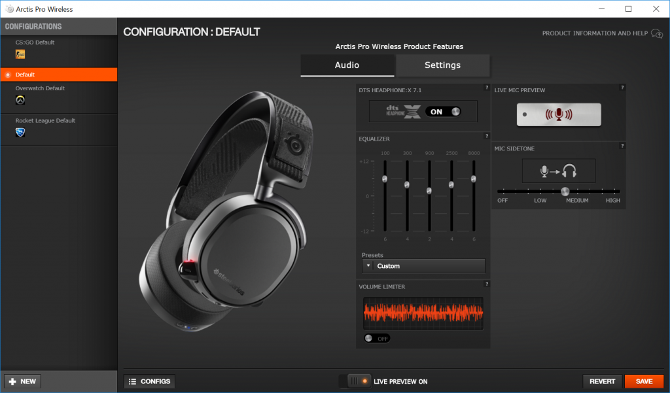Image resolution: width=670 pixels, height=393 pixels.
Task: Enable the Volume Limiter switch
Action: click(x=377, y=338)
